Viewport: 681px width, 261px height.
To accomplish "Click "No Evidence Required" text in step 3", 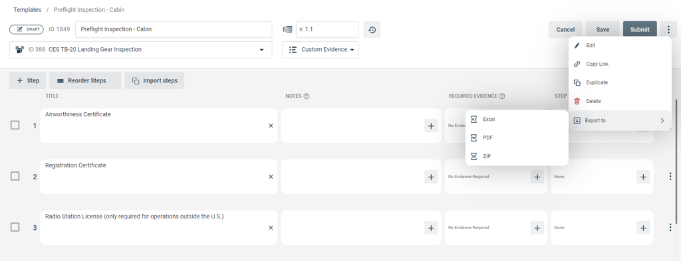I will pos(469,228).
